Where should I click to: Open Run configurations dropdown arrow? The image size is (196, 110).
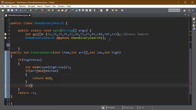tap(33, 10)
